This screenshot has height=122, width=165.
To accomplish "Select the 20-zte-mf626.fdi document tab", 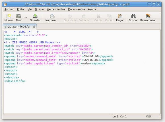I will (19, 27).
